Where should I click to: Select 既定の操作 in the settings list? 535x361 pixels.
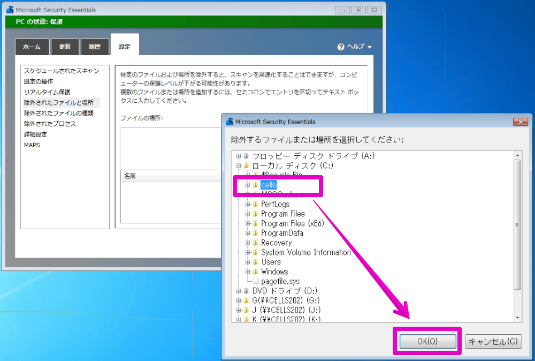(38, 81)
